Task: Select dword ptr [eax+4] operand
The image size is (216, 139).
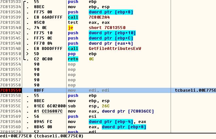Action: point(111,43)
